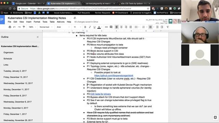Open the Google Drive bookmark icon

(39, 13)
